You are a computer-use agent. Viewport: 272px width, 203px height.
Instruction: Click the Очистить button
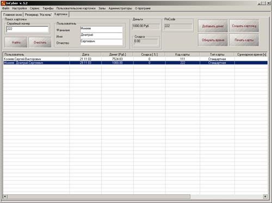pyautogui.click(x=40, y=42)
